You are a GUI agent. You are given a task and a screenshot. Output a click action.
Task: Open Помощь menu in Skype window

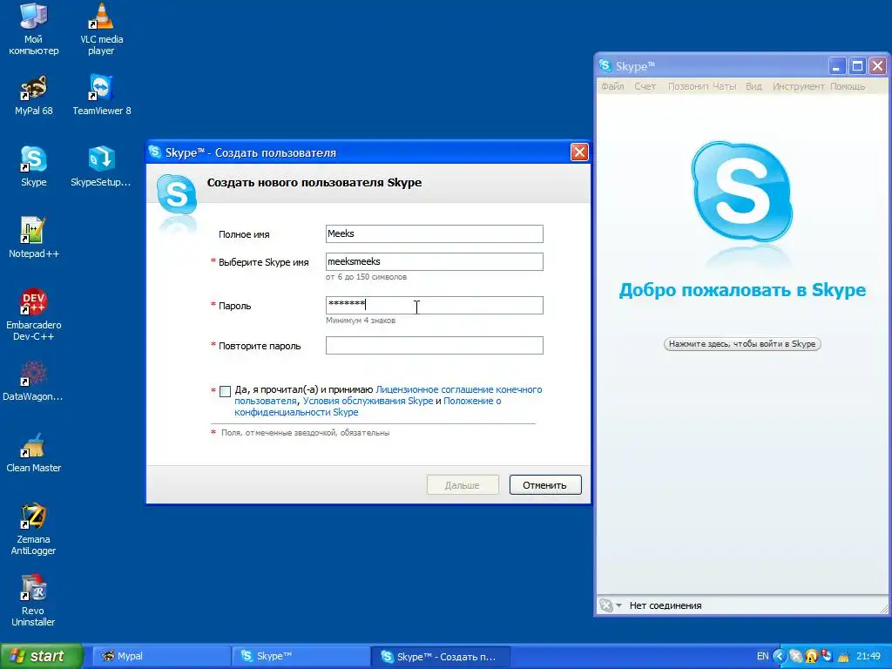pyautogui.click(x=848, y=86)
